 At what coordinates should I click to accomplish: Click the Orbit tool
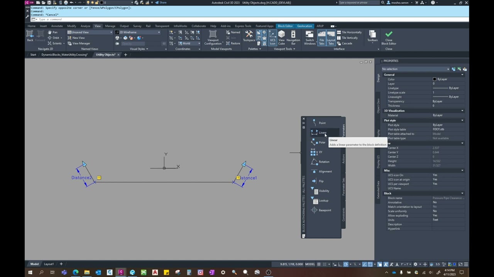coord(54,38)
